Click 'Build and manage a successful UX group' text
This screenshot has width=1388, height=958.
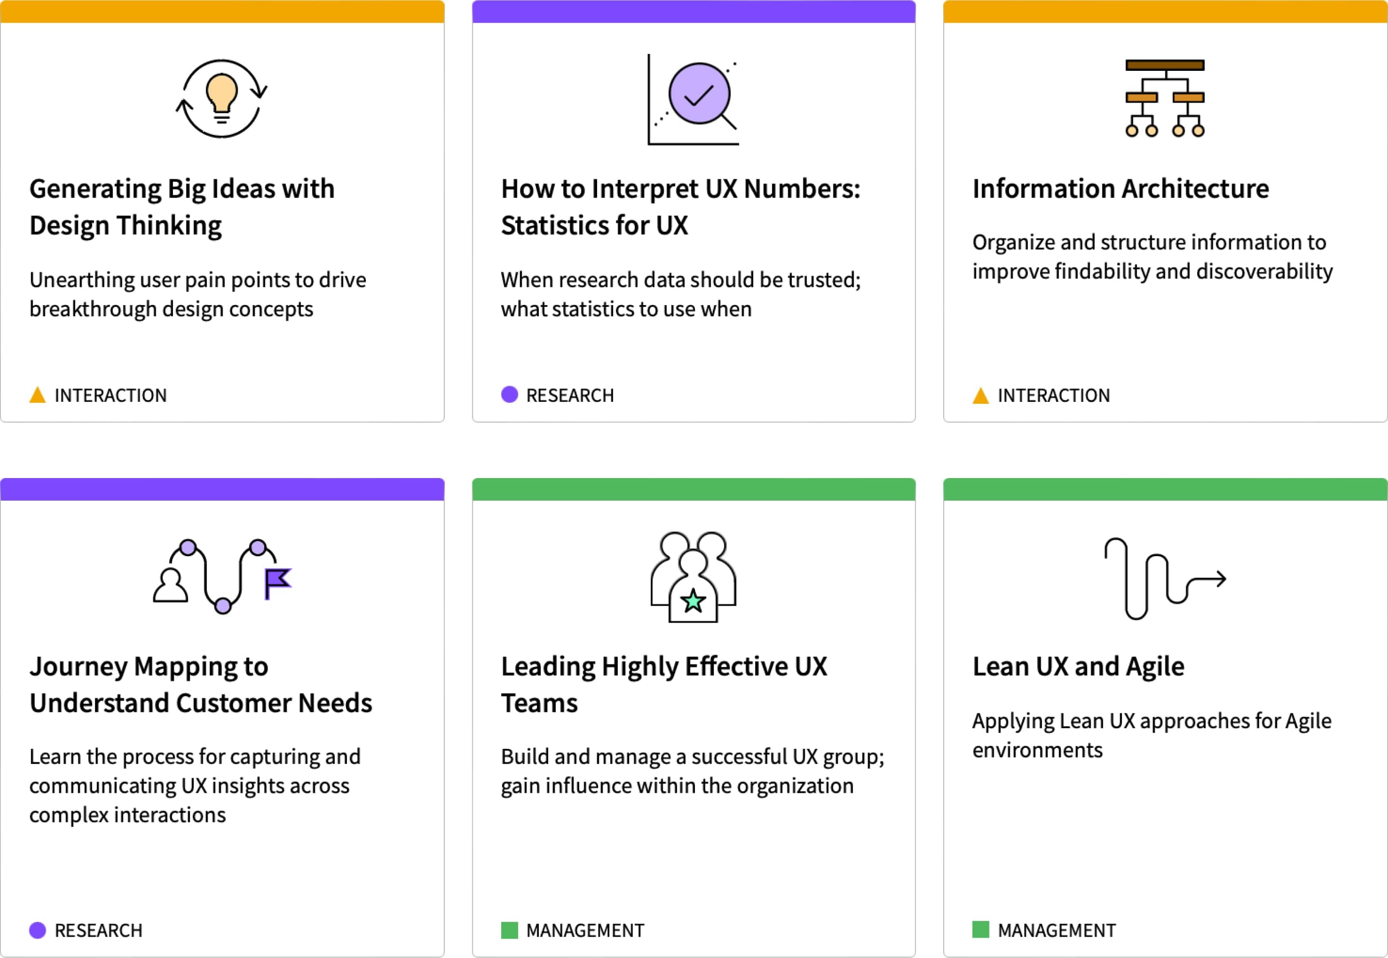(x=693, y=772)
